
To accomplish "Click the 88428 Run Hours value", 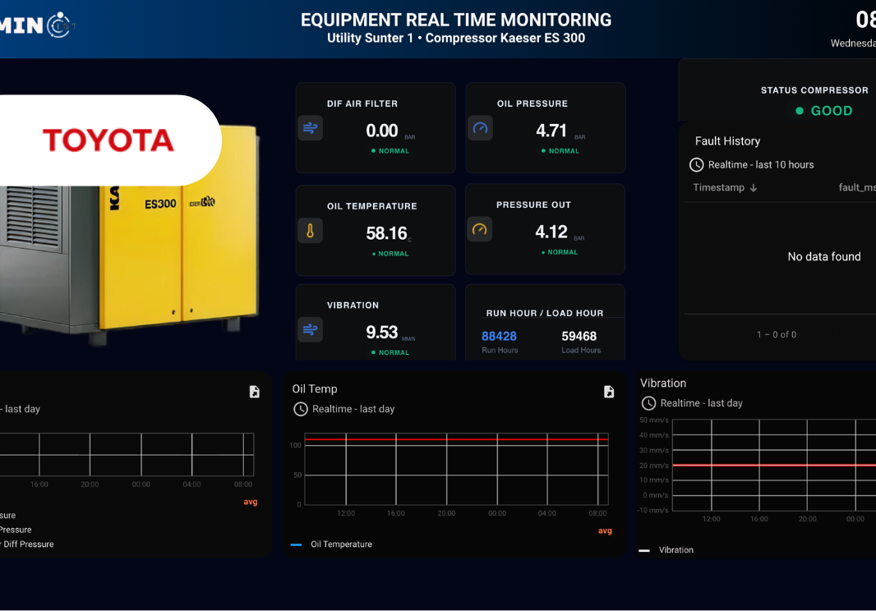I will tap(499, 336).
